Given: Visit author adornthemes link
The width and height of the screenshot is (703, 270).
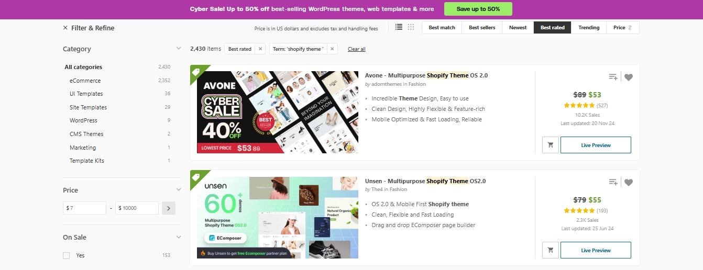Looking at the screenshot, I should pos(388,84).
